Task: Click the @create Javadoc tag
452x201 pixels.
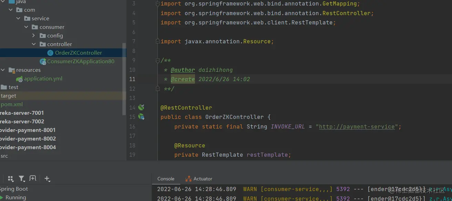Action: tap(183, 79)
